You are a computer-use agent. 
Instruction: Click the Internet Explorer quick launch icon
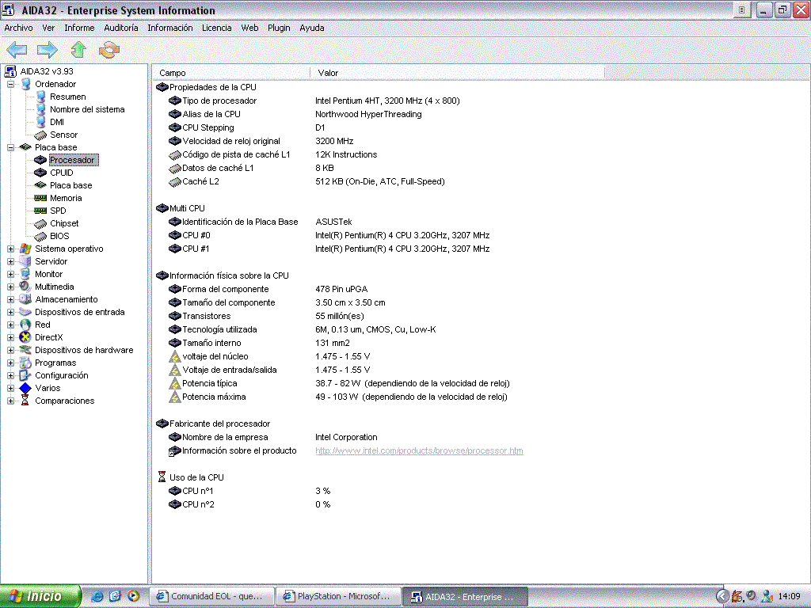(x=97, y=596)
